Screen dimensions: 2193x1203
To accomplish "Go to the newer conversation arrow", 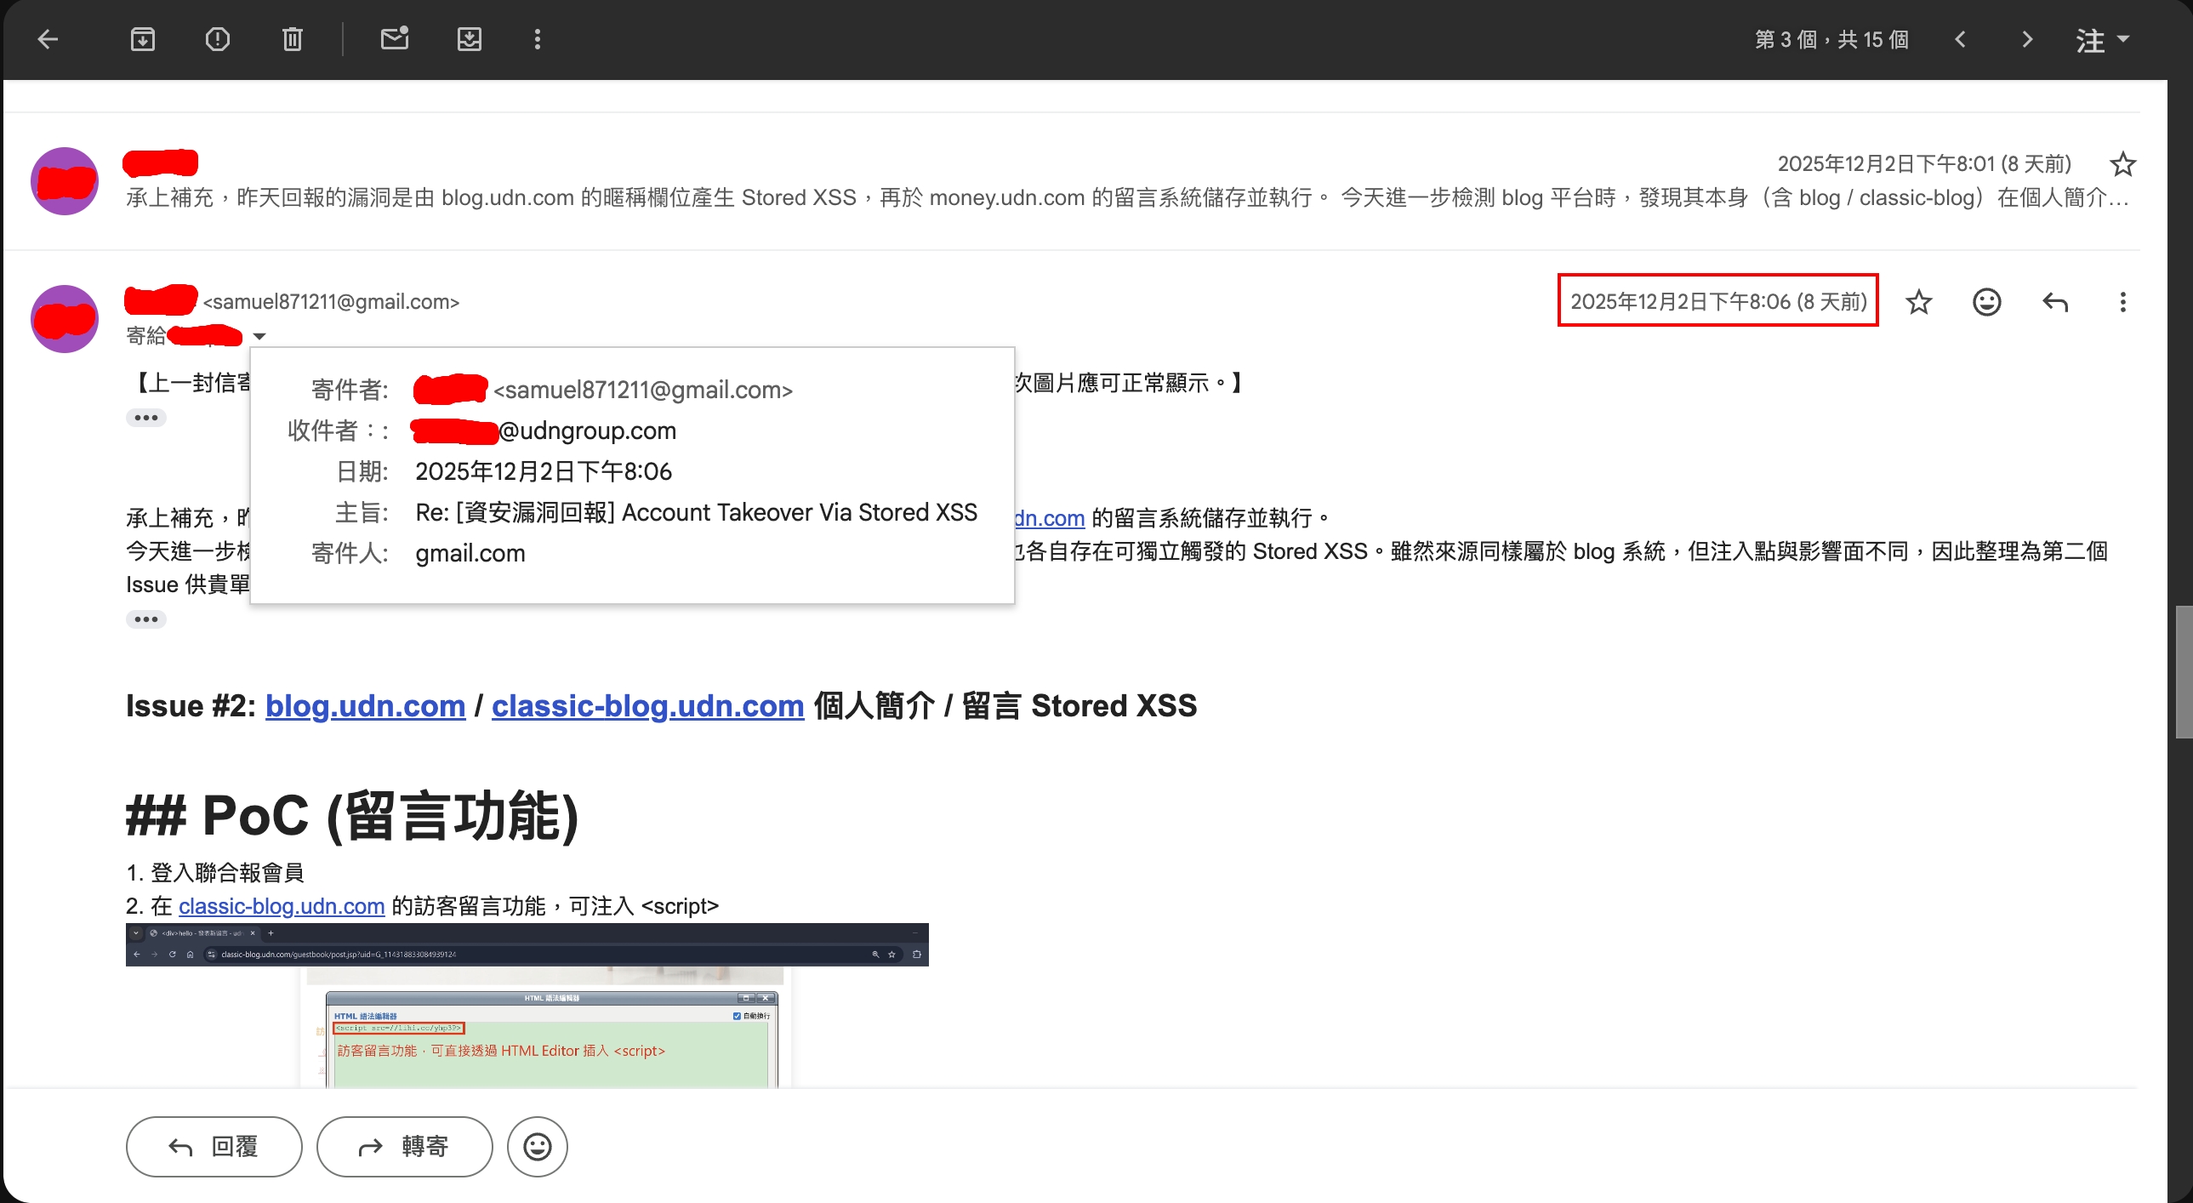I will pos(1960,39).
